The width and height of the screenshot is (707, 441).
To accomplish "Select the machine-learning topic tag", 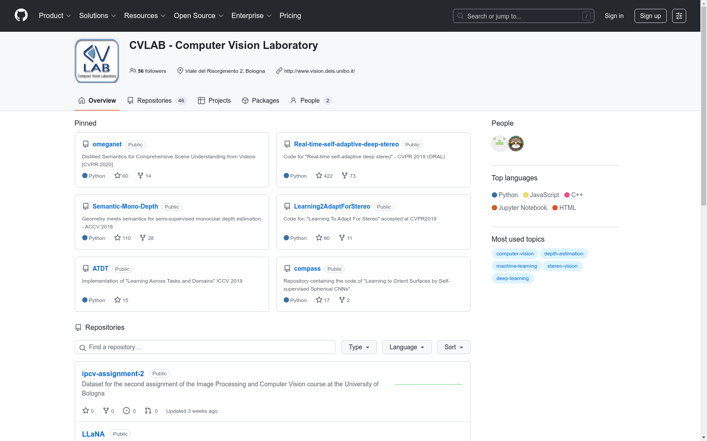I will coord(517,266).
